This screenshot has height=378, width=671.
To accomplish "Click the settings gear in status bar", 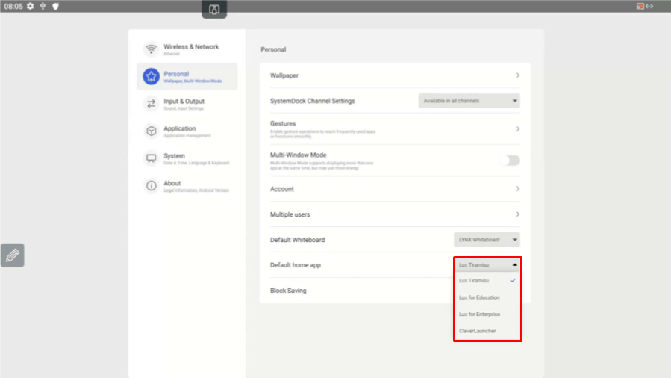I will coord(31,6).
